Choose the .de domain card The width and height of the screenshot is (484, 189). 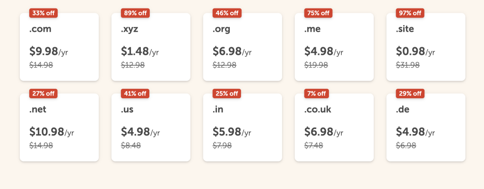[x=426, y=127]
